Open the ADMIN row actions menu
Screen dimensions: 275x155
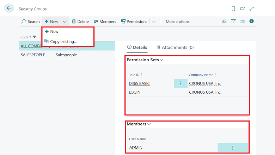tap(233, 148)
